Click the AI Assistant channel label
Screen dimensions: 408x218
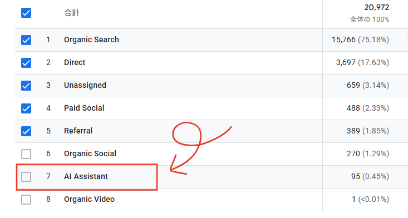86,176
